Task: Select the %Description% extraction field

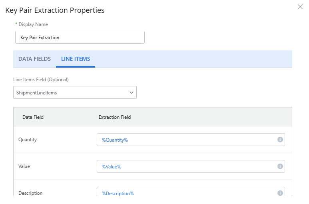Action: pos(186,193)
